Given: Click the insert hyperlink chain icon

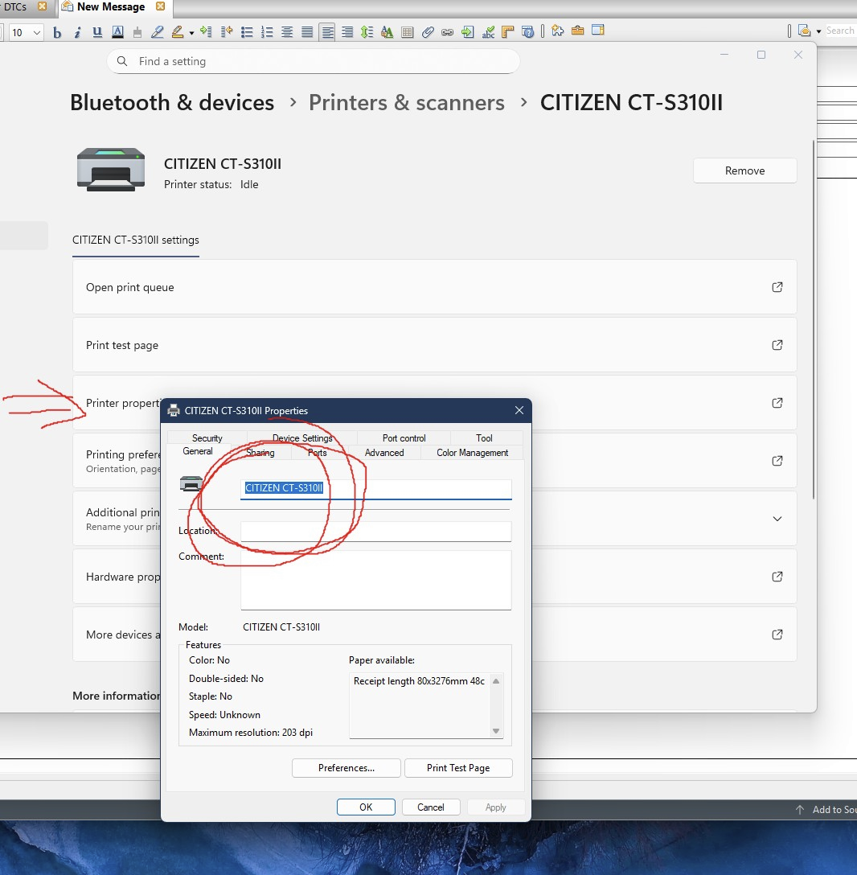Looking at the screenshot, I should (x=448, y=32).
